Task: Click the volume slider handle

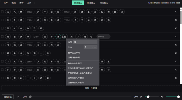Action: pos(179,97)
